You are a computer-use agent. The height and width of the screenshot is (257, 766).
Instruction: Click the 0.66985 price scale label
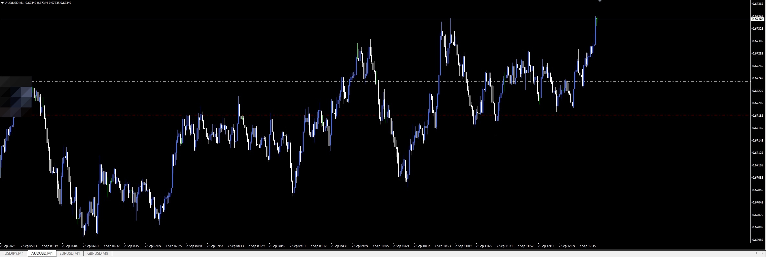pos(758,240)
